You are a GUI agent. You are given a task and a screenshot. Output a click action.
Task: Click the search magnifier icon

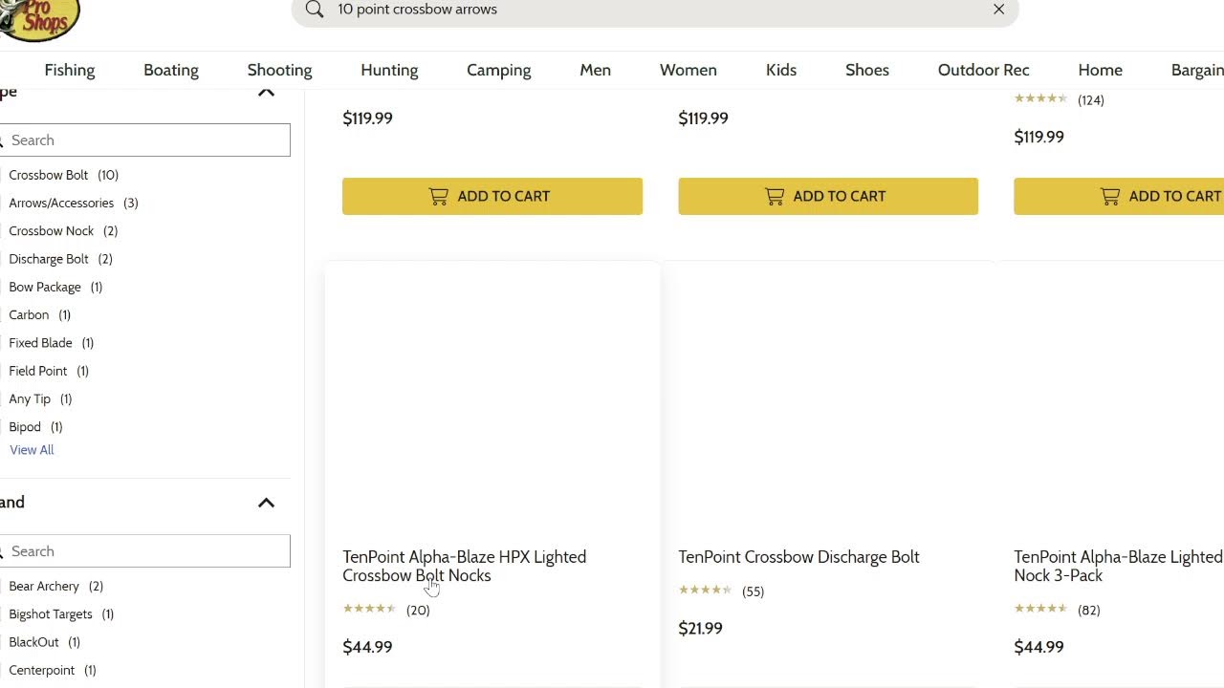tap(315, 10)
